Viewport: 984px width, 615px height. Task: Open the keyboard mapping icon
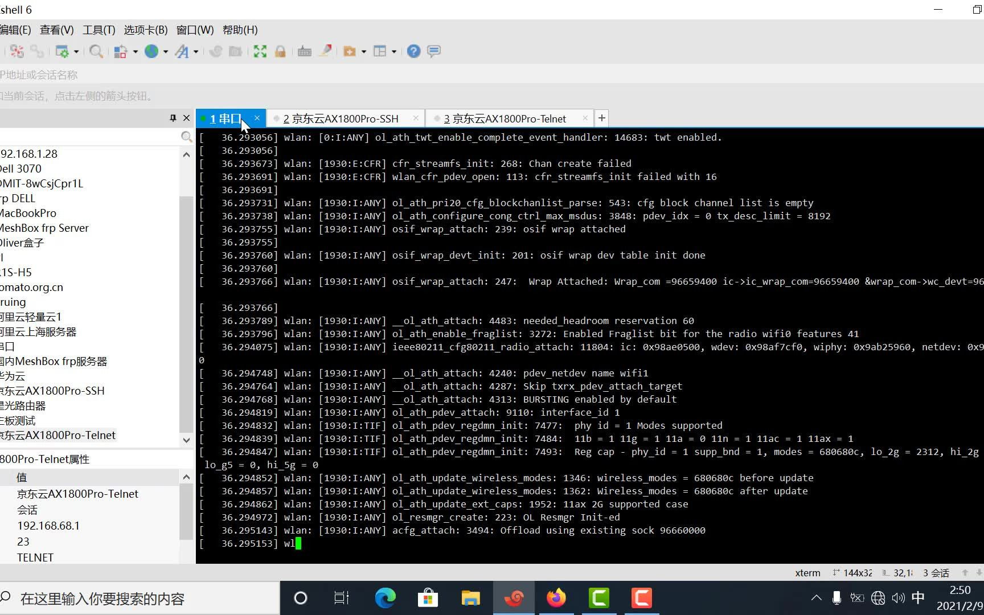[x=305, y=51]
